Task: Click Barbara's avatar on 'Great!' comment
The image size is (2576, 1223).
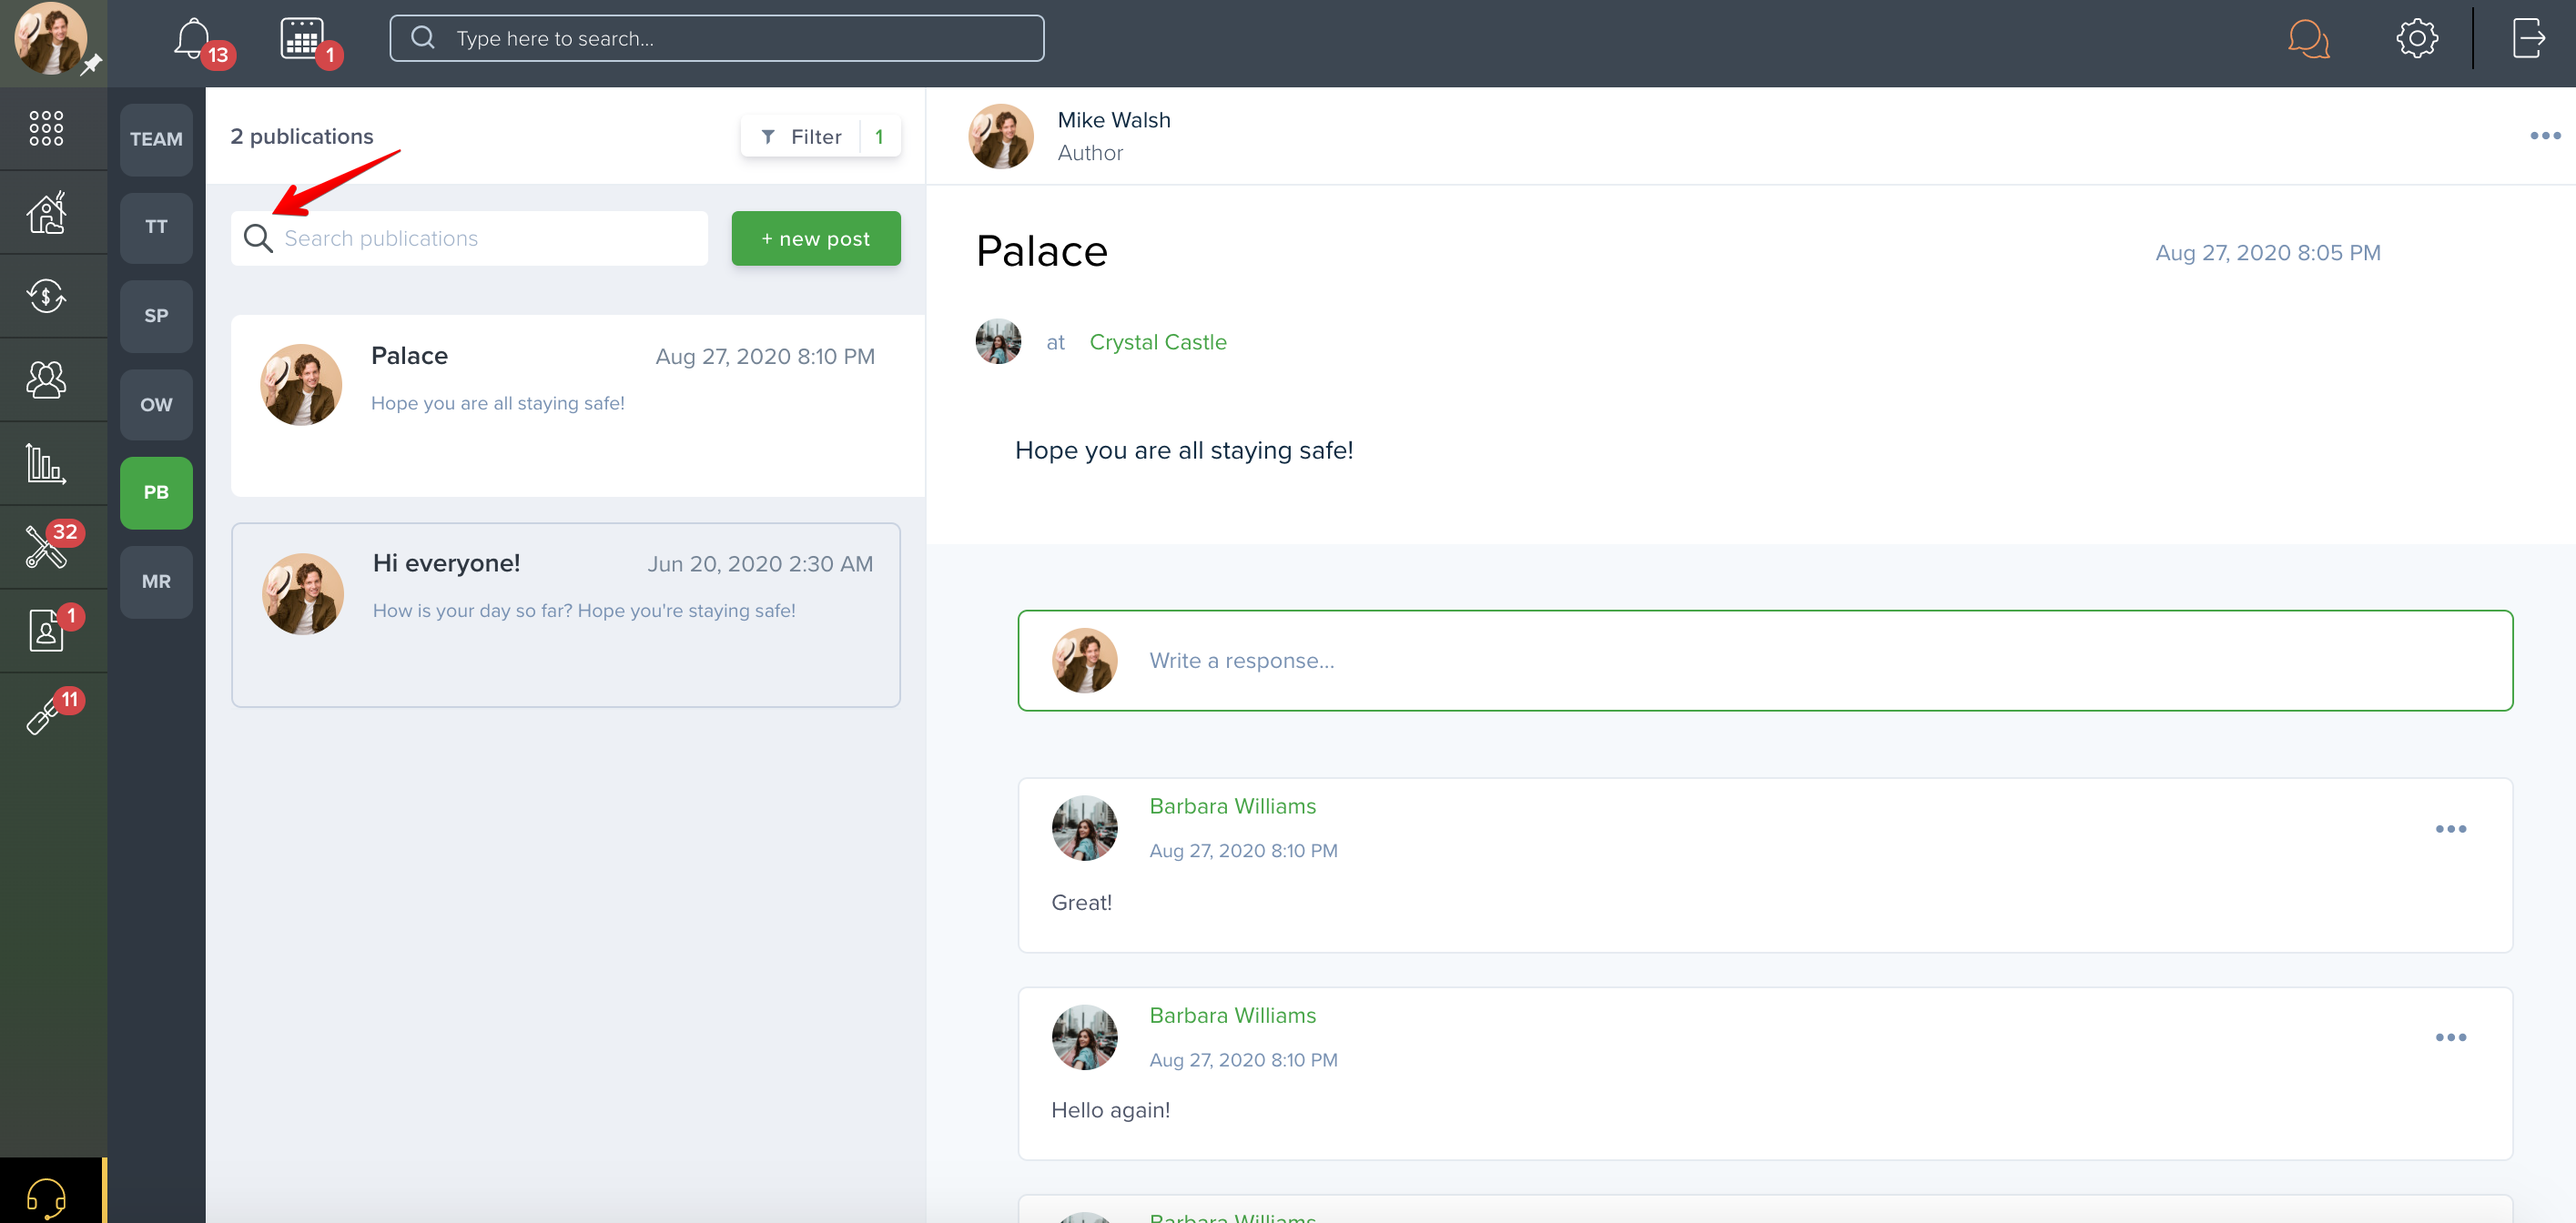Action: click(x=1084, y=828)
